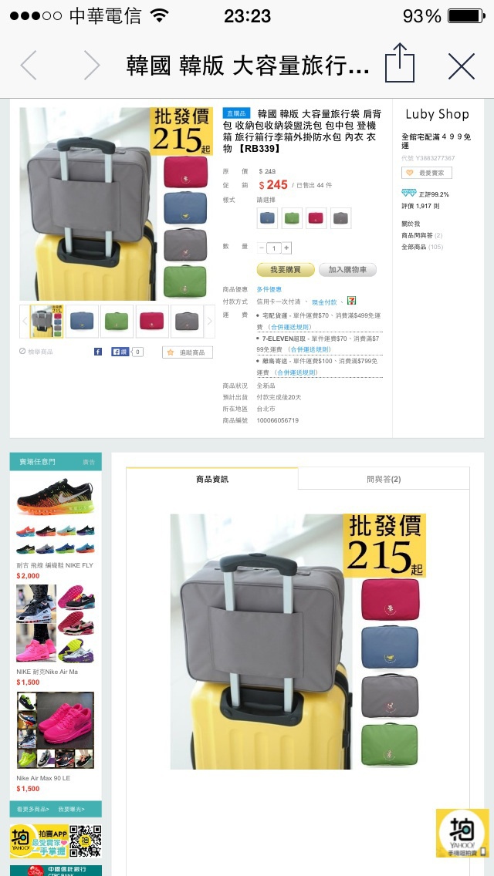Screen dimensions: 494x876
Task: Click the 我要購買 buy button
Action: [286, 270]
